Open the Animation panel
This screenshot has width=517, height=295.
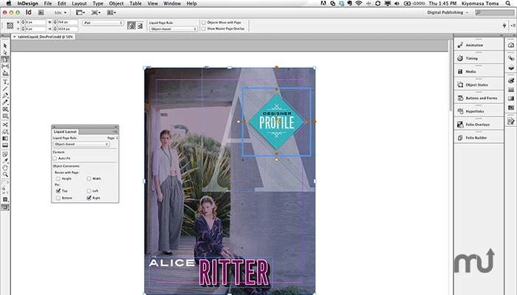479,45
